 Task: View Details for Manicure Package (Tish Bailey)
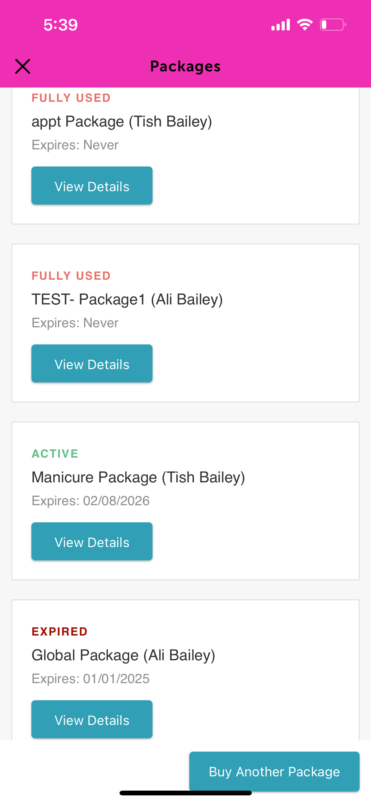click(92, 541)
